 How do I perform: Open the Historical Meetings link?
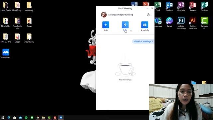click(143, 41)
